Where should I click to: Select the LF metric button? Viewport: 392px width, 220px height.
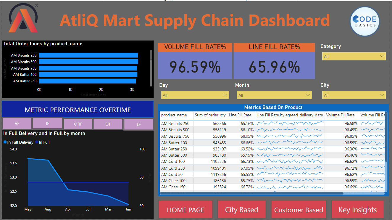coord(138,124)
